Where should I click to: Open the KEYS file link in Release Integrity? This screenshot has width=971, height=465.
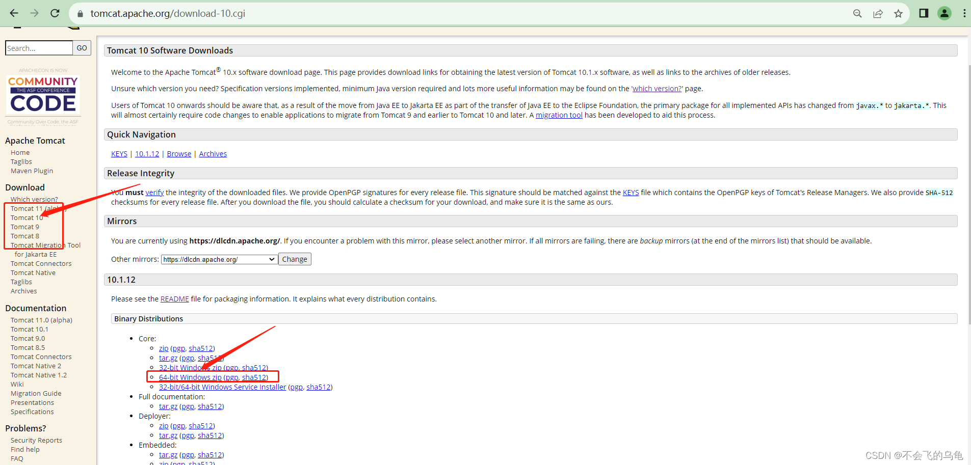631,193
